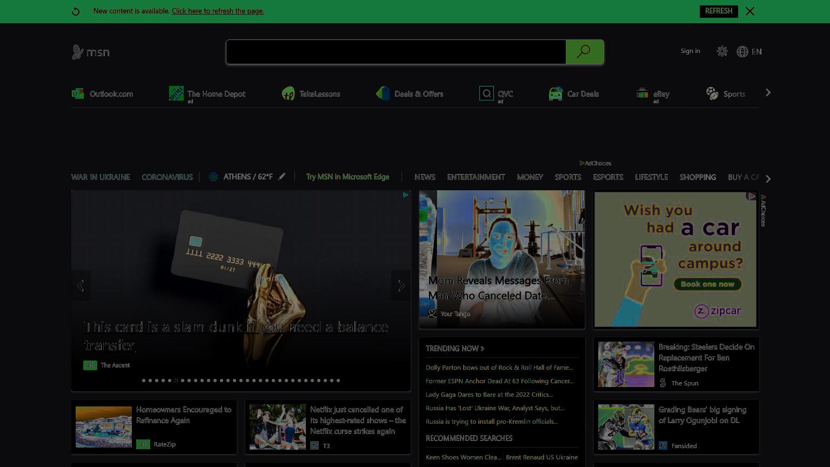Click the REFRESH button
The height and width of the screenshot is (467, 830).
[x=719, y=11]
